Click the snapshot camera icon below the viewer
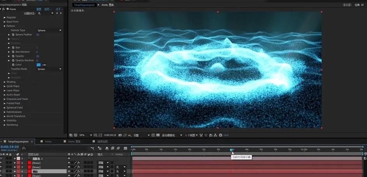 120,135
